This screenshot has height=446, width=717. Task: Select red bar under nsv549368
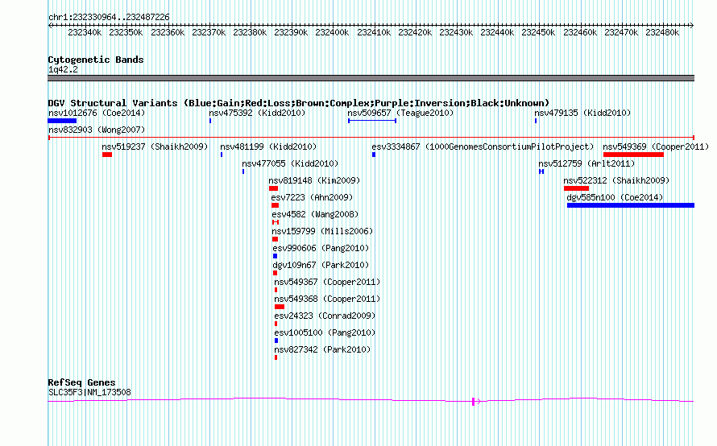point(280,307)
